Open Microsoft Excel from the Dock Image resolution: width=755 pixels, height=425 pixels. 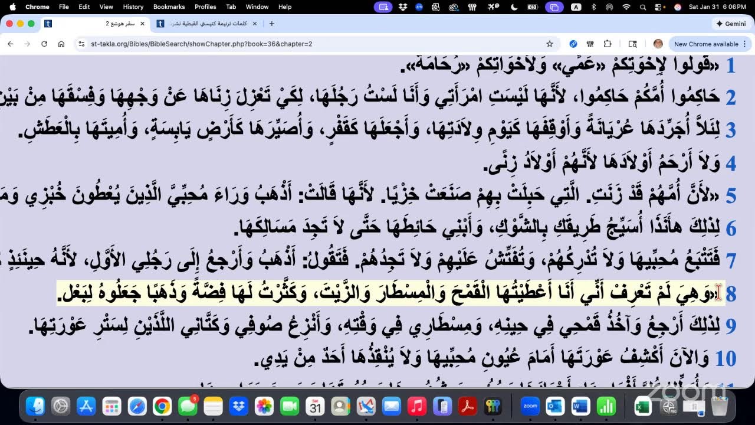pos(642,406)
